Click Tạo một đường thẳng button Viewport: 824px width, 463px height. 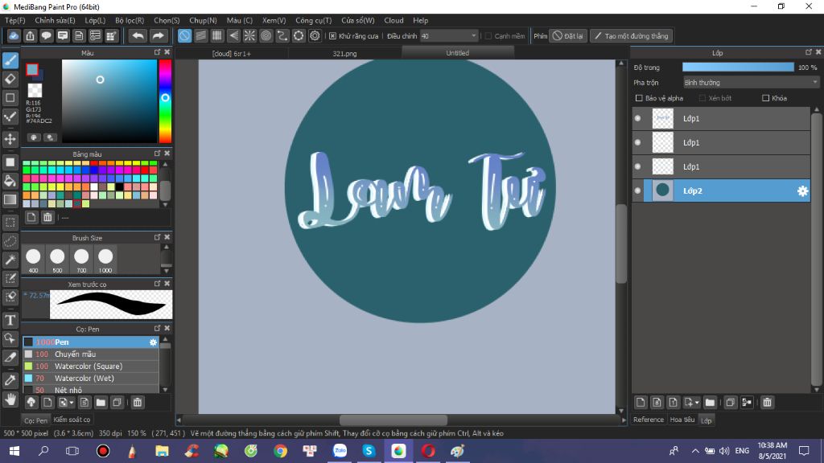[630, 36]
